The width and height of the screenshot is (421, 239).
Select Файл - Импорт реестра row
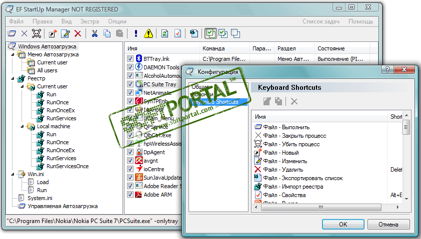(x=293, y=187)
